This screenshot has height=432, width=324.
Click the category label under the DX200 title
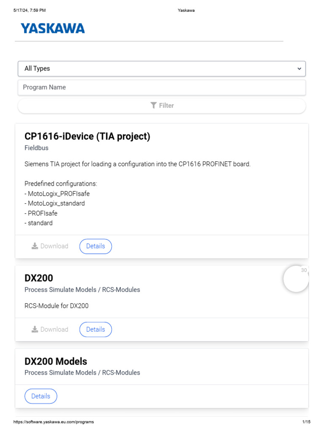[x=82, y=290]
